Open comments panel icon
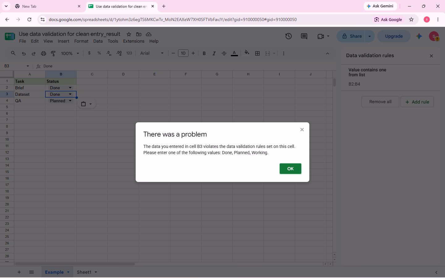 [x=304, y=36]
